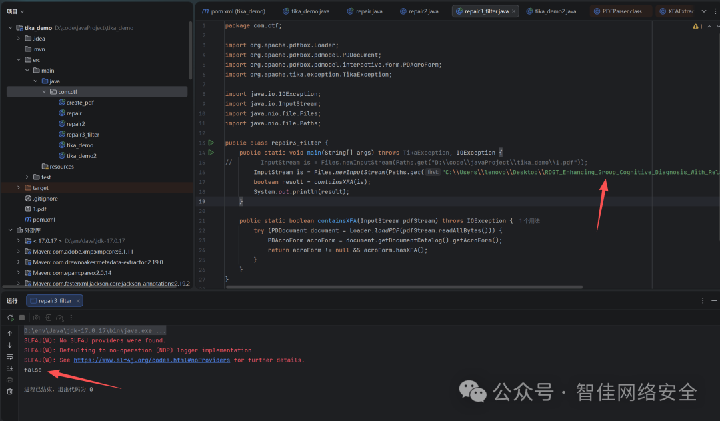
Task: Expand the target folder in project tree
Action: (19, 188)
